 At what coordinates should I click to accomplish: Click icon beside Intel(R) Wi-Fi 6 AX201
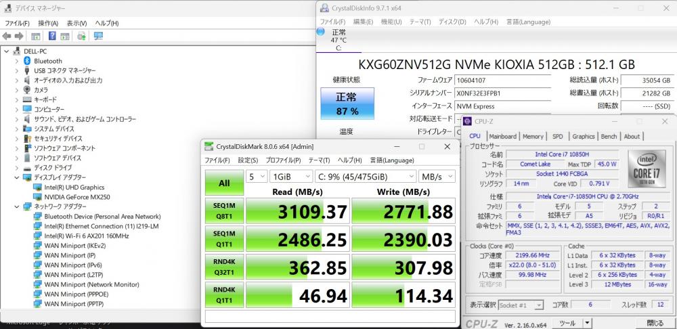pyautogui.click(x=37, y=236)
